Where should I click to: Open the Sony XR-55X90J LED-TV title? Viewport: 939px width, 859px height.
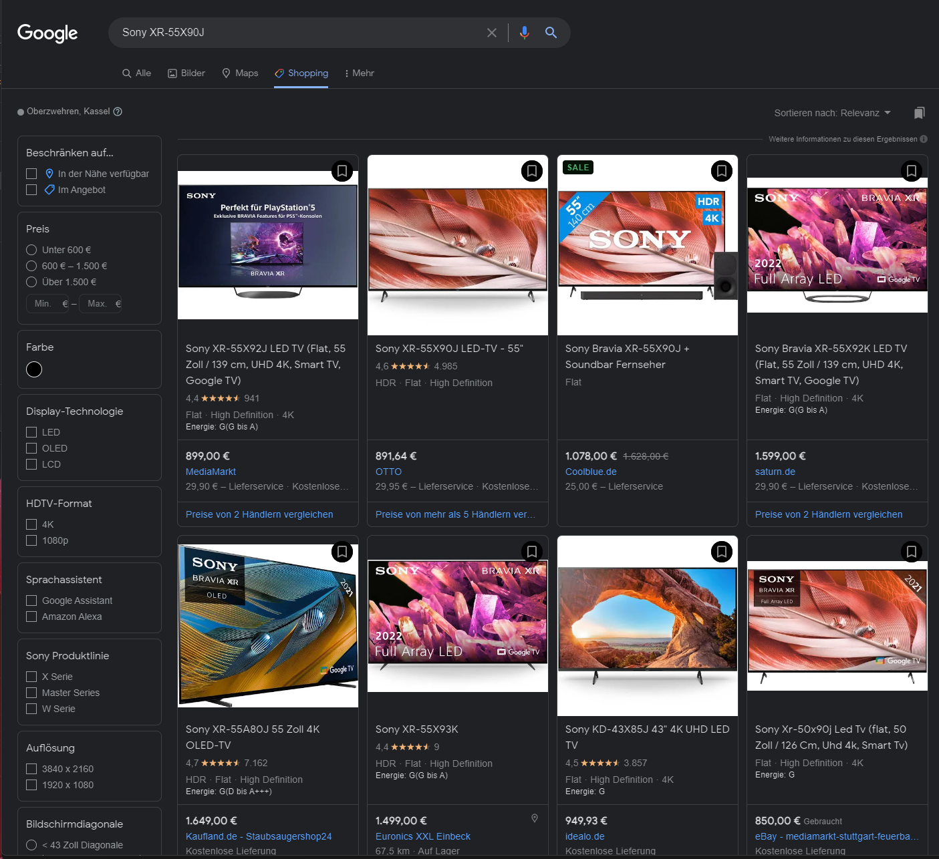coord(449,349)
